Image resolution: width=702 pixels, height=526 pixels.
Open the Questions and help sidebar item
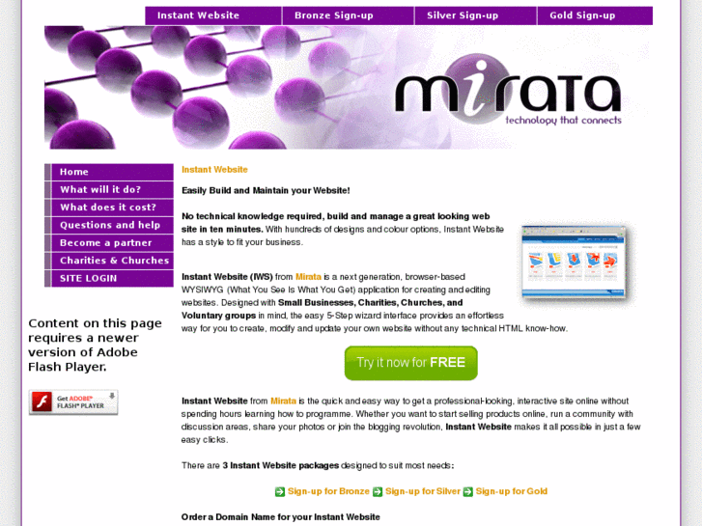[109, 225]
